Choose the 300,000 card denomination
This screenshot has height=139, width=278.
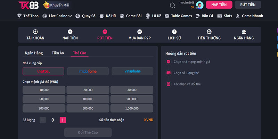coord(44,108)
